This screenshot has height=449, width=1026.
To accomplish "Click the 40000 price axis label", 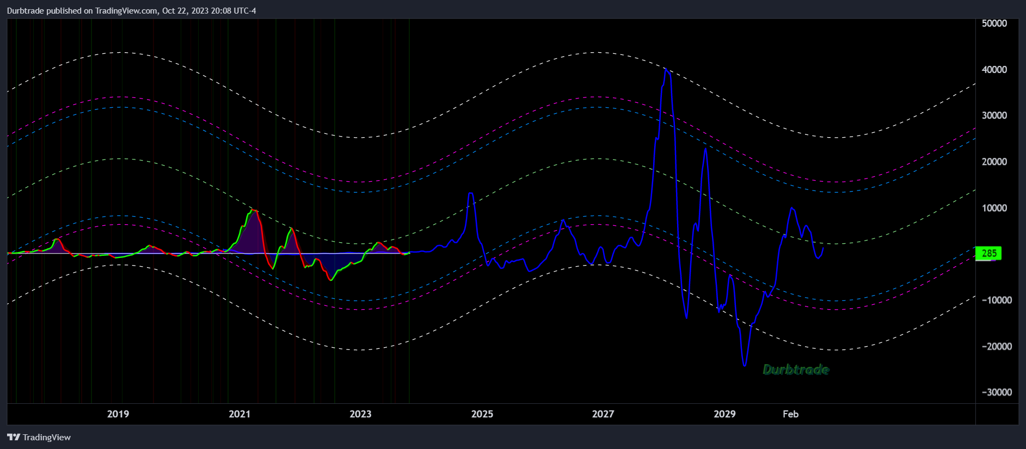I will pos(994,70).
